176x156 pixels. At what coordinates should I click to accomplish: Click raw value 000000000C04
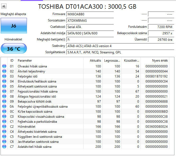[156, 81]
